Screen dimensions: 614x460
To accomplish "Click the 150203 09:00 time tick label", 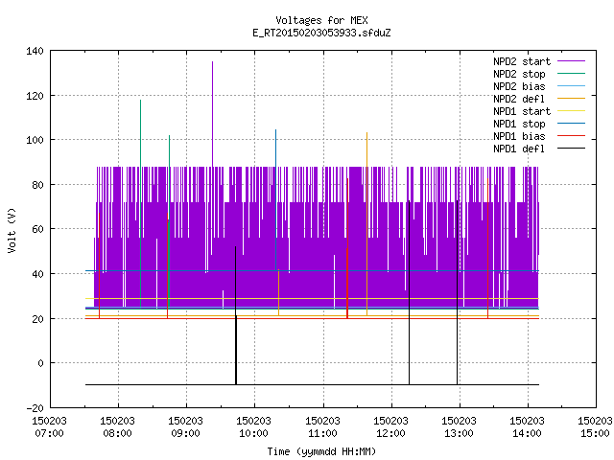I will click(x=185, y=427).
